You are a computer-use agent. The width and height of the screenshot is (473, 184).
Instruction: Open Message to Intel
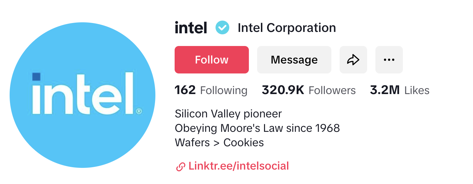click(294, 60)
